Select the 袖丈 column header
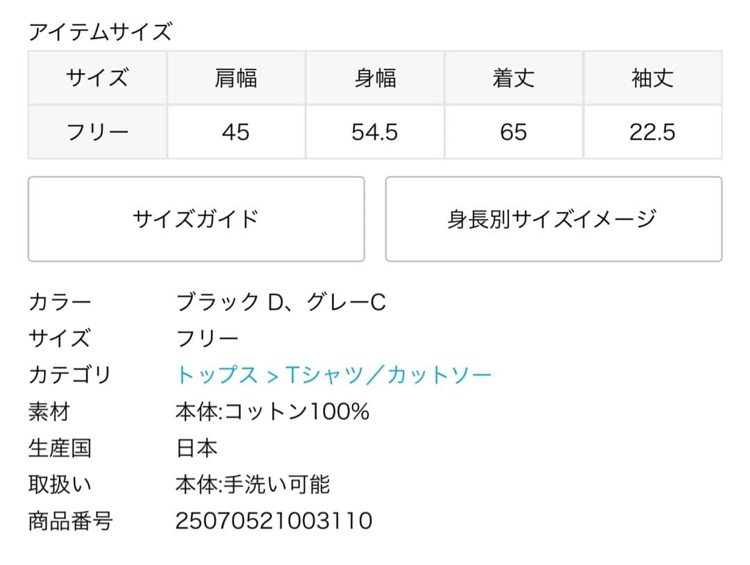 [652, 78]
